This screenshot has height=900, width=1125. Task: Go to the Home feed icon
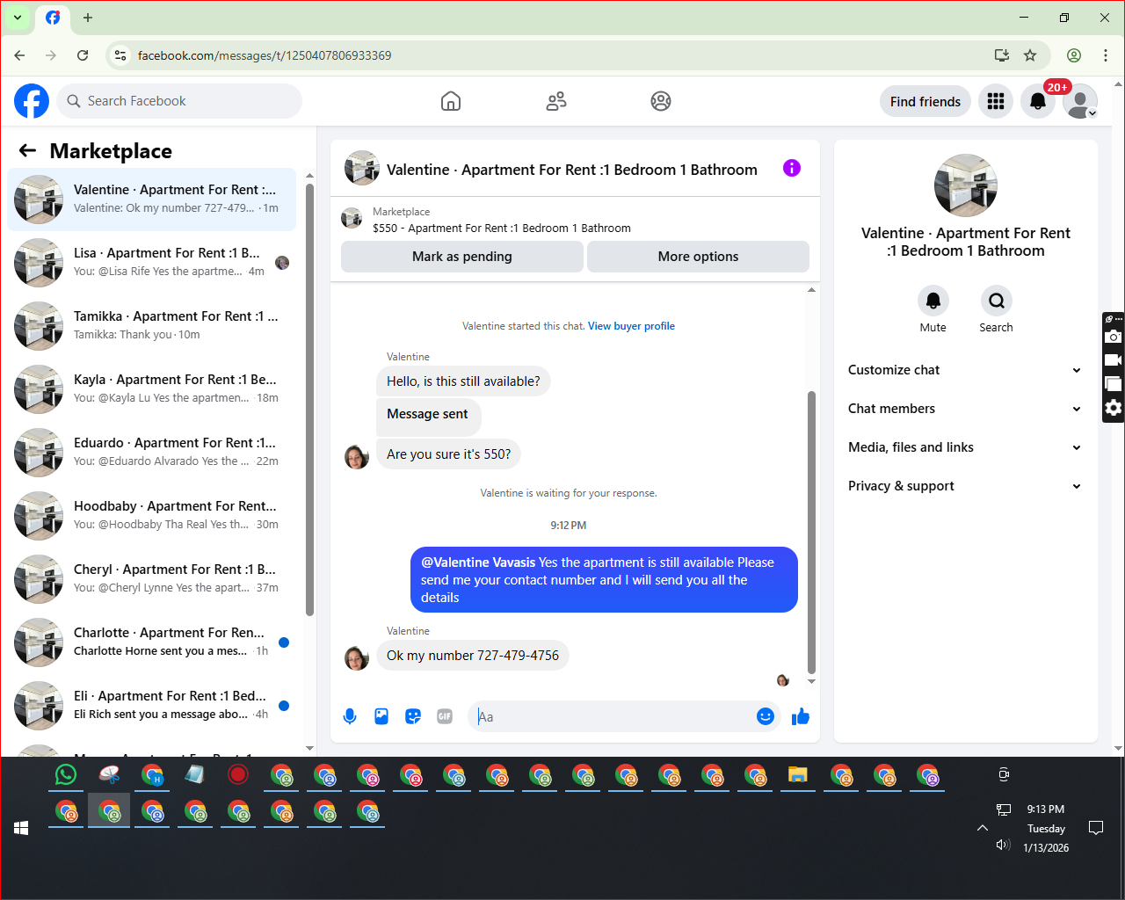click(x=451, y=101)
